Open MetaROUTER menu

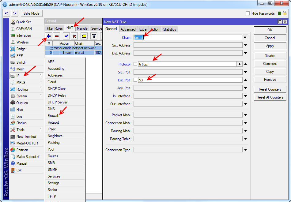tap(27, 143)
